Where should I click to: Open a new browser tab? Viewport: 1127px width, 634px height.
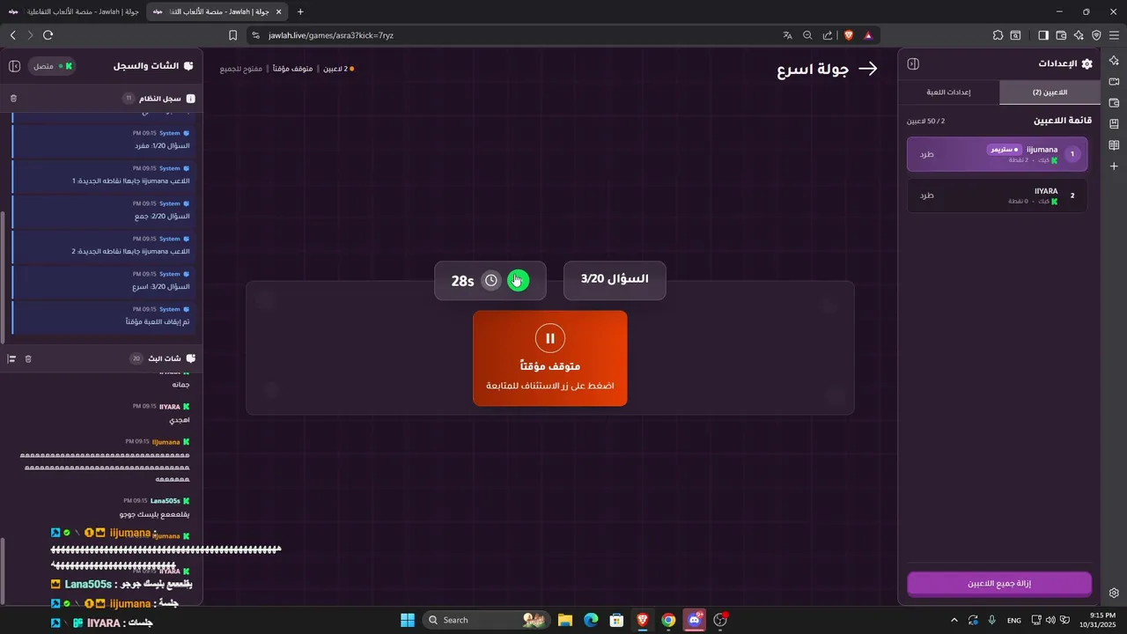tap(300, 11)
